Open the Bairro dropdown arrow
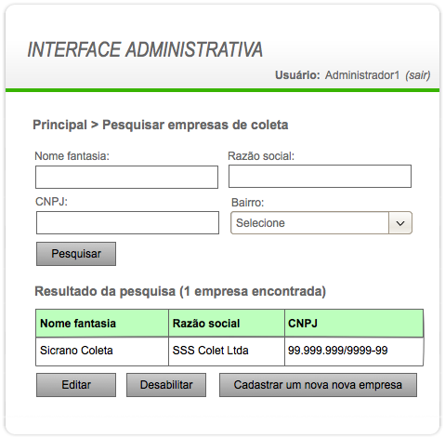 (400, 223)
